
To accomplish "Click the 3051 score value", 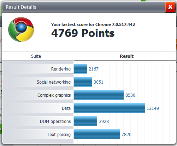I will [x=98, y=82].
